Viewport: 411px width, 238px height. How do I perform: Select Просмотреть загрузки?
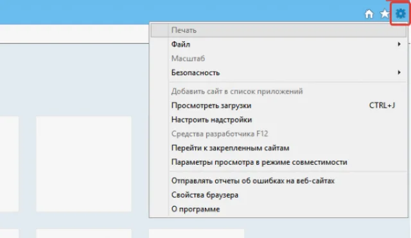(278, 105)
